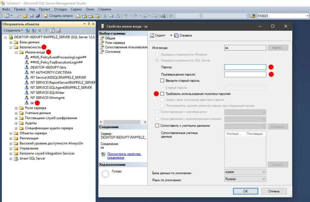
Task: Click the Database Engine Query icon
Action: [x=78, y=16]
